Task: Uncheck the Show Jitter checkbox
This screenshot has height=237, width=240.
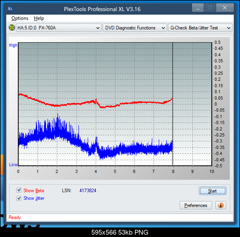Action: click(19, 198)
